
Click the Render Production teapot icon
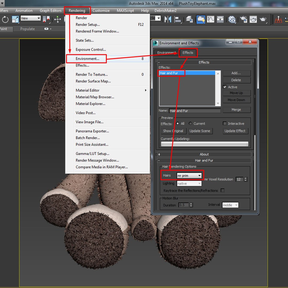[x=263, y=19]
